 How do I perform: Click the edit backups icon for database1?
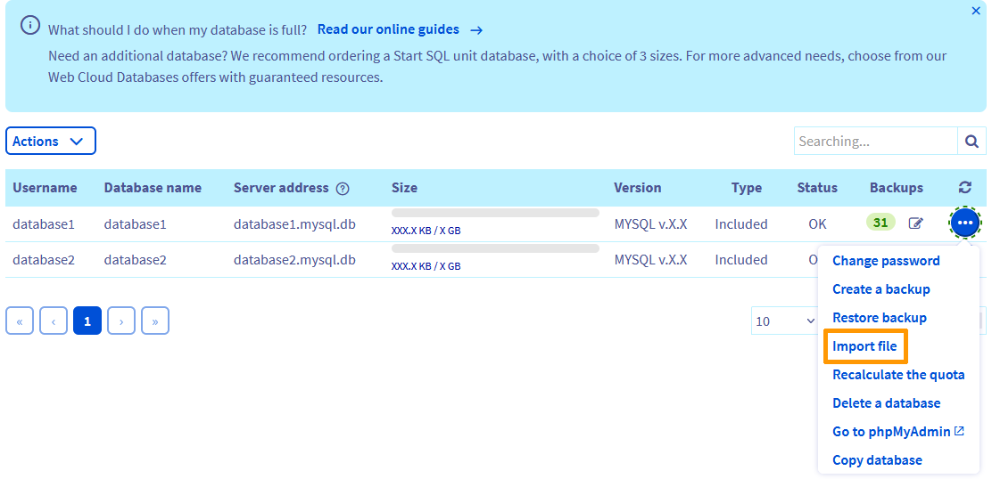coord(915,223)
